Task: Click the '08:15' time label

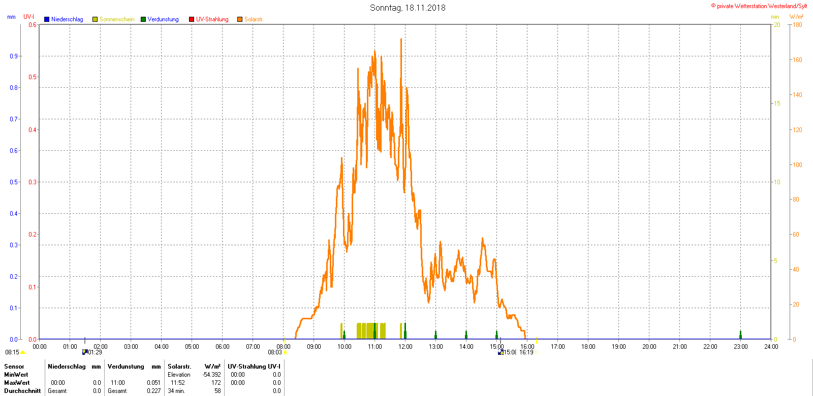Action: coord(12,352)
